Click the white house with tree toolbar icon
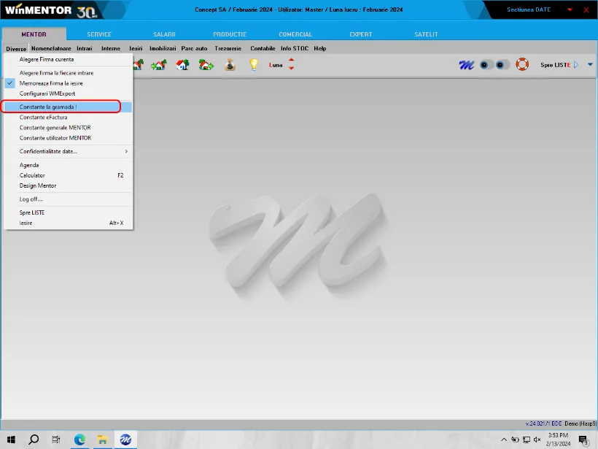This screenshot has height=449, width=598. (182, 65)
